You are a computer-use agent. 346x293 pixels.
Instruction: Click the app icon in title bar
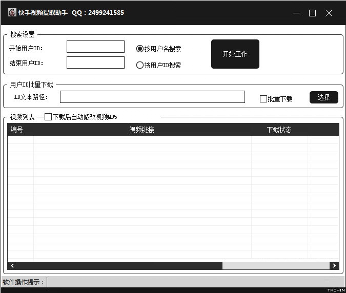click(12, 13)
